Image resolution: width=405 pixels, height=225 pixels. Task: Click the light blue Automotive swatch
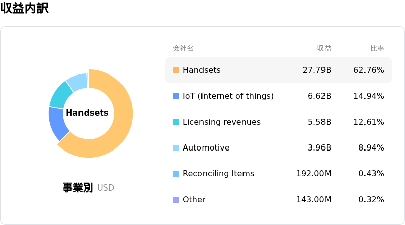(176, 148)
